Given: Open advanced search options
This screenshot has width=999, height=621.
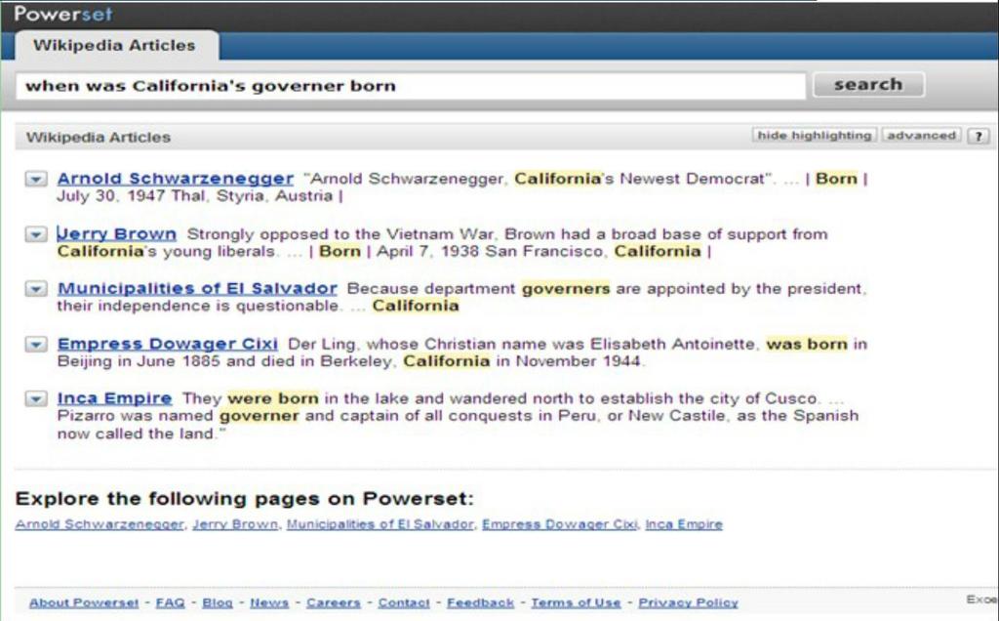Looking at the screenshot, I should point(921,136).
